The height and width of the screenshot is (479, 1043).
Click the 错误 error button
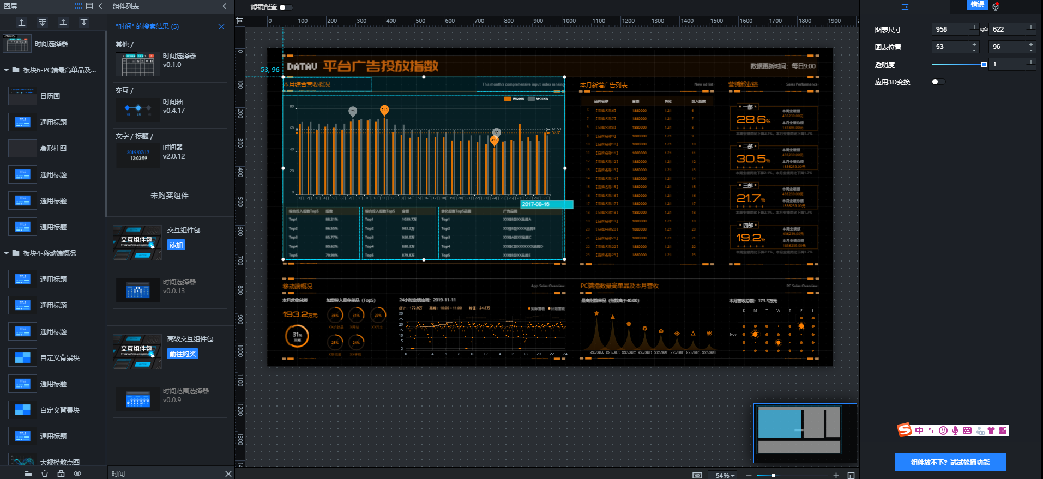tap(978, 4)
